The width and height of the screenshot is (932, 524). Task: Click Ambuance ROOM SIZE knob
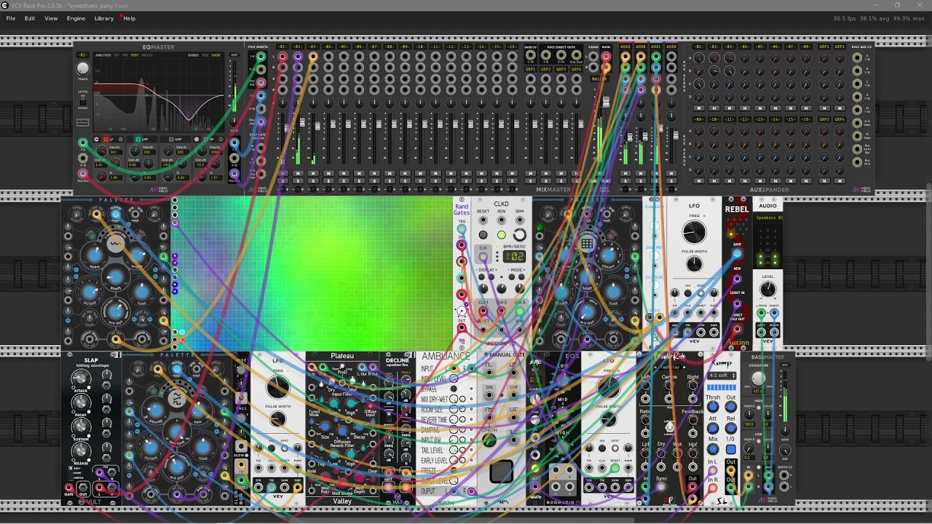[x=454, y=409]
